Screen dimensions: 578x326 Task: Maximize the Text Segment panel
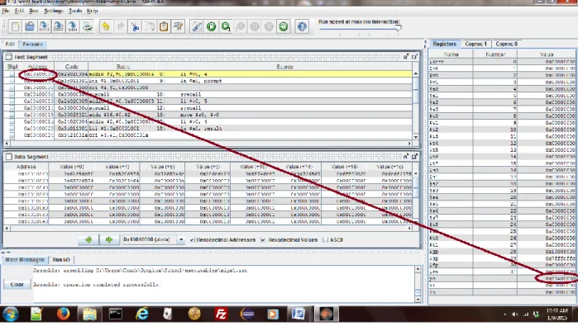(414, 57)
